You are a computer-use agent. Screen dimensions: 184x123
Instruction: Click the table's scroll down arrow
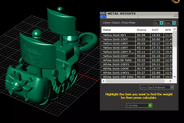[175, 77]
